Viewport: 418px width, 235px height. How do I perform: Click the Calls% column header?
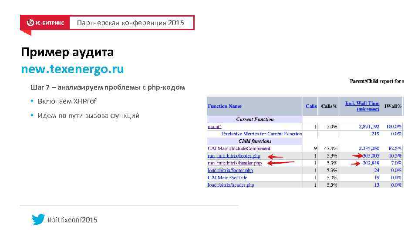tap(329, 106)
